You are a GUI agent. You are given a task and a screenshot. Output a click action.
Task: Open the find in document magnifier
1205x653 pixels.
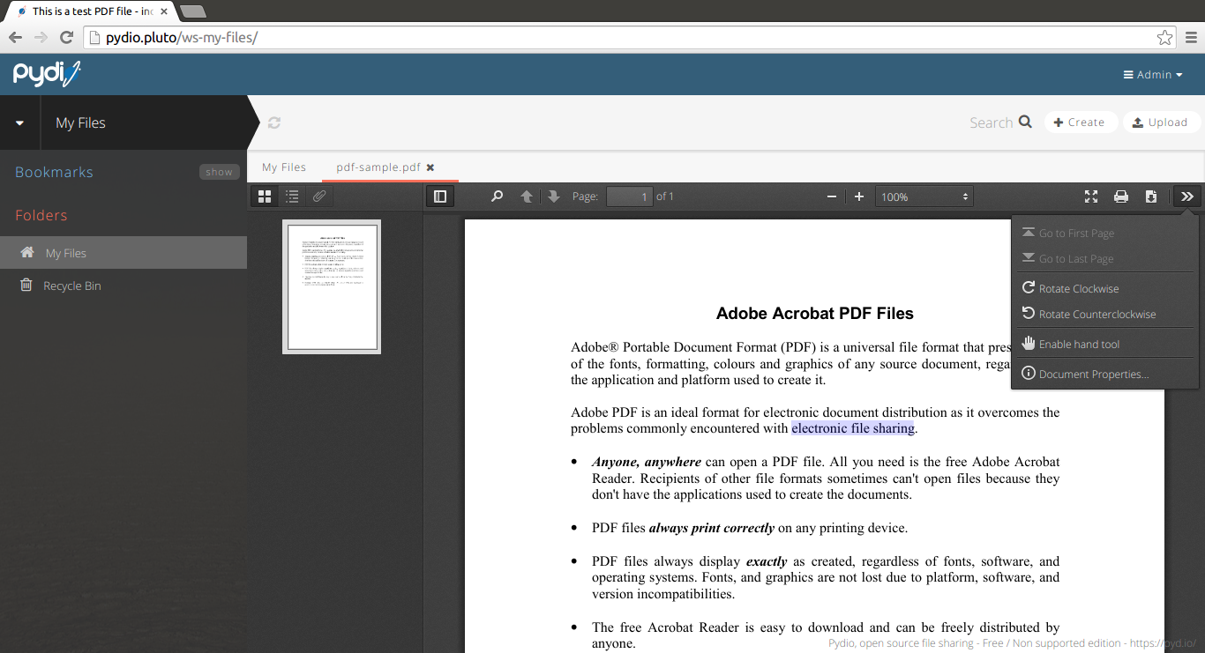pos(497,197)
